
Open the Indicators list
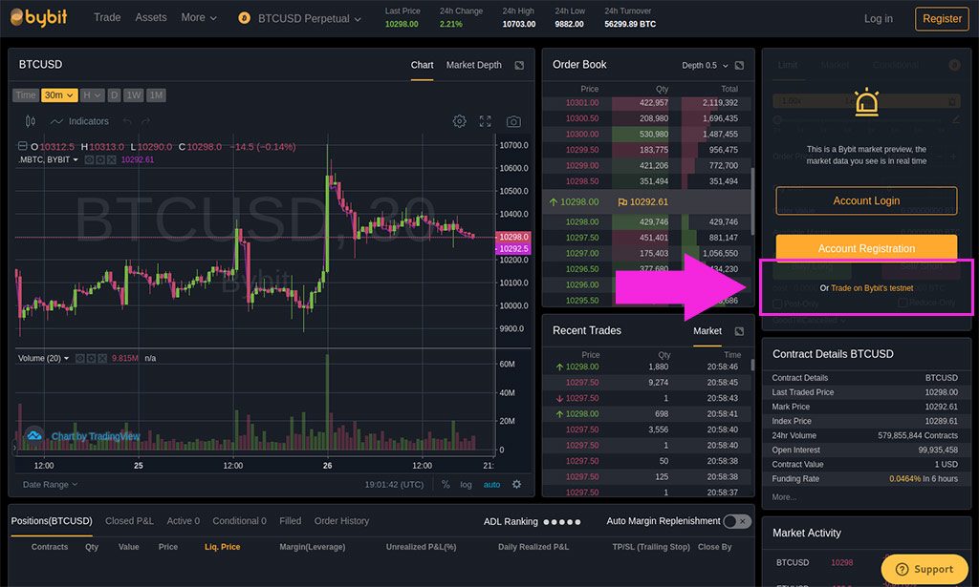(x=80, y=121)
